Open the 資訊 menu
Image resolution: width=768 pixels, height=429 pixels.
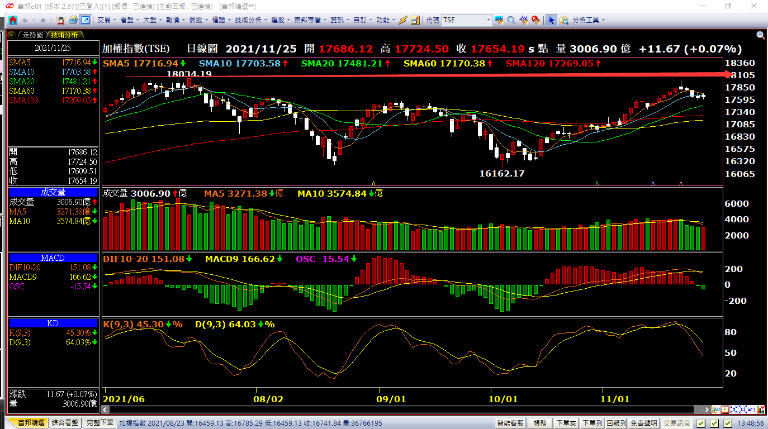click(x=340, y=20)
